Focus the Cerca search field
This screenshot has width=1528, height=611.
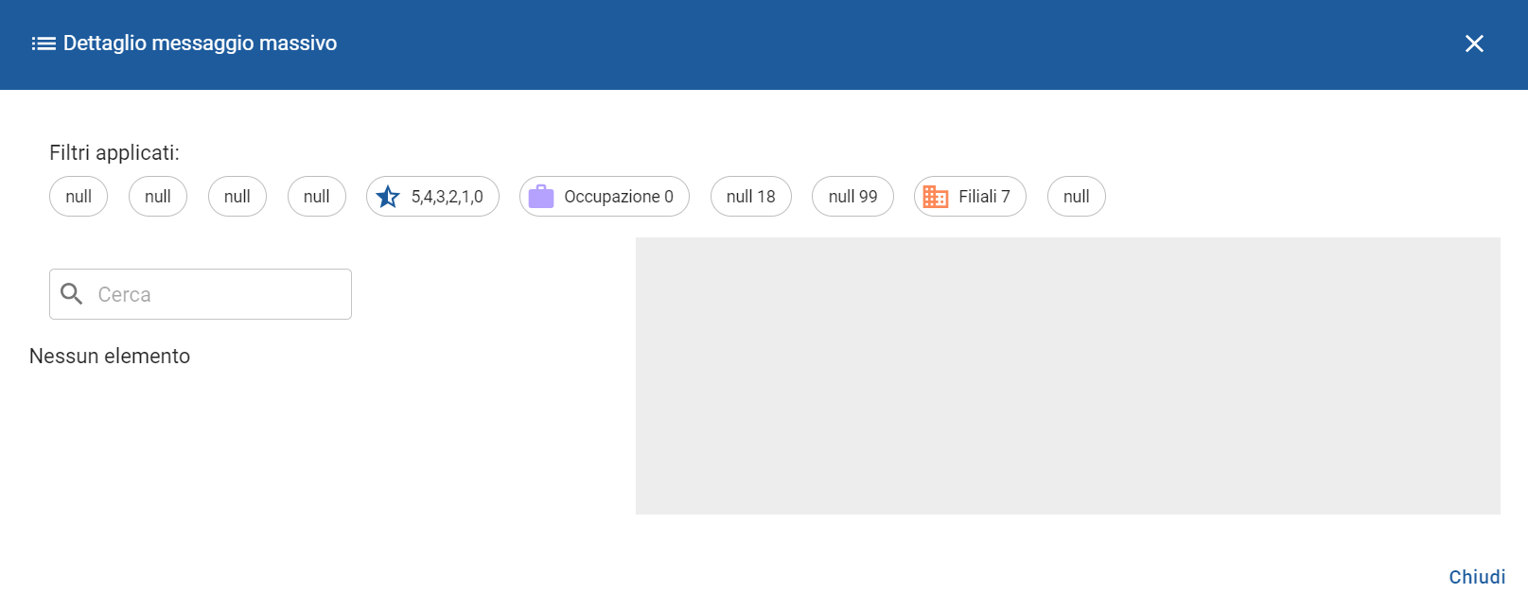[218, 294]
